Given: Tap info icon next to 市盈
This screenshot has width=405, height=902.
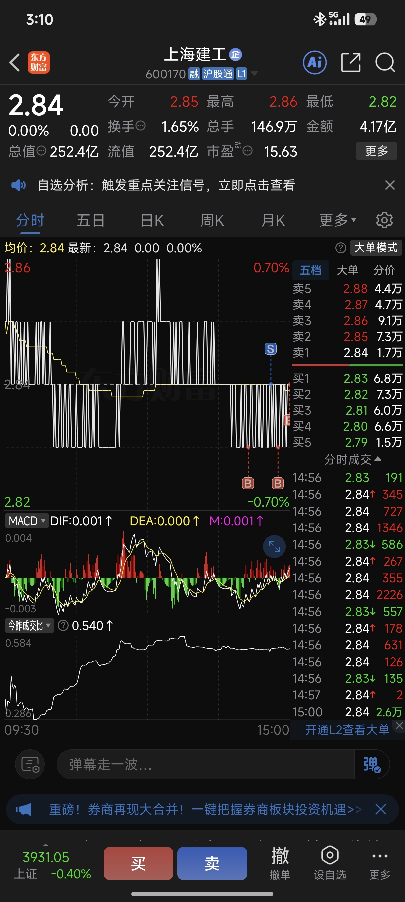Looking at the screenshot, I should click(247, 151).
